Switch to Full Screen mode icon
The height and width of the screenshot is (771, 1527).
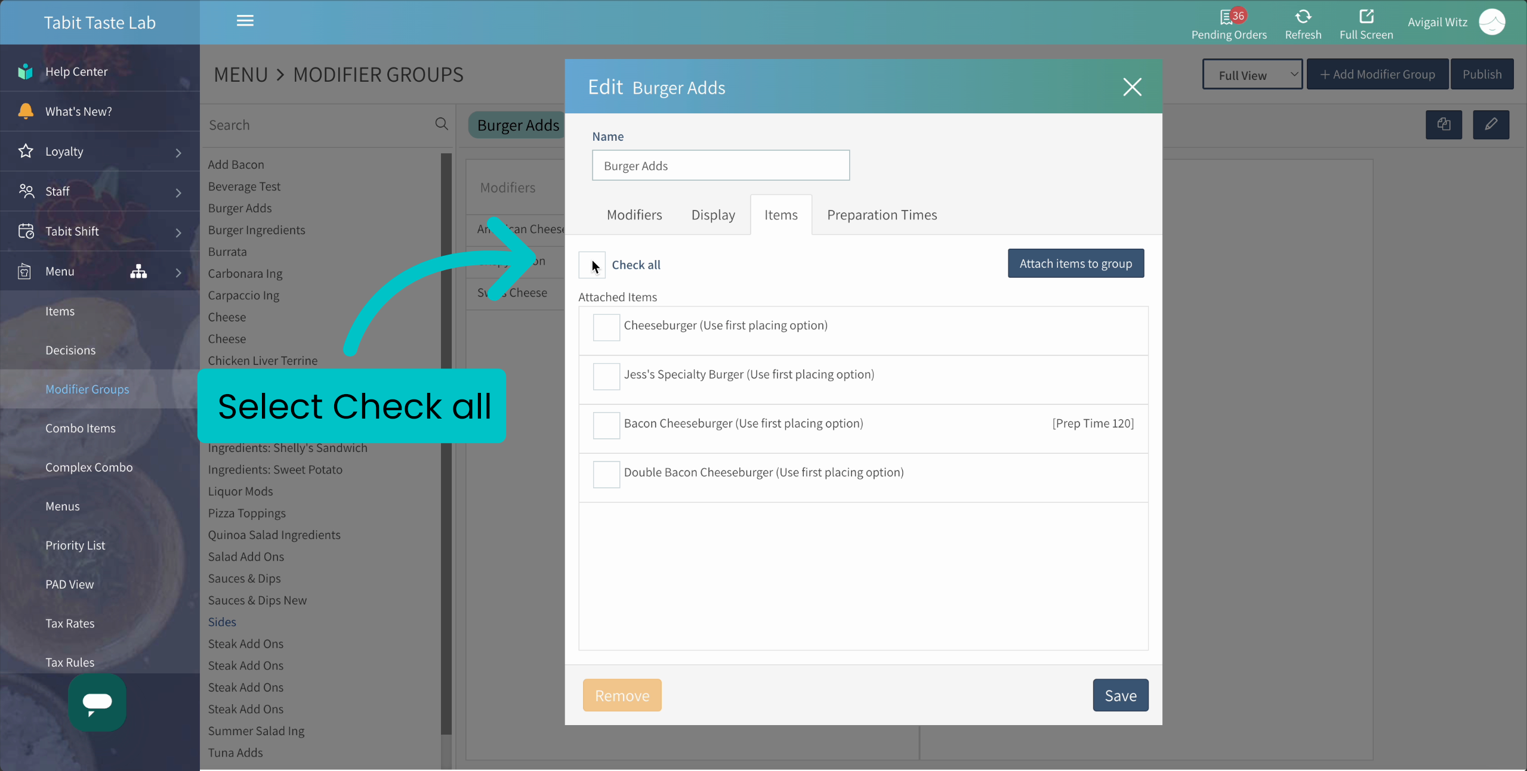1366,16
